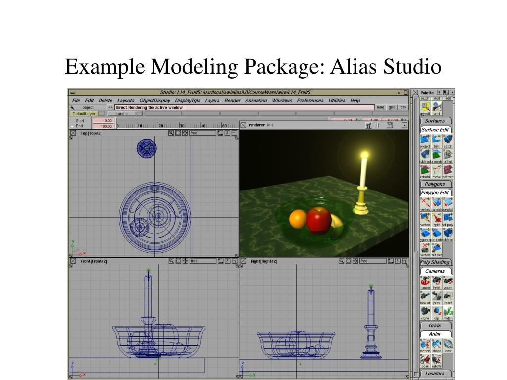The image size is (507, 380).
Task: Open the Animation menu
Action: point(256,100)
